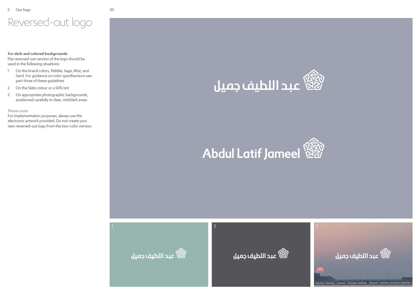The height and width of the screenshot is (297, 420).
Task: Click the Arabic wordmark in the sunset thumbnail
Action: [357, 256]
